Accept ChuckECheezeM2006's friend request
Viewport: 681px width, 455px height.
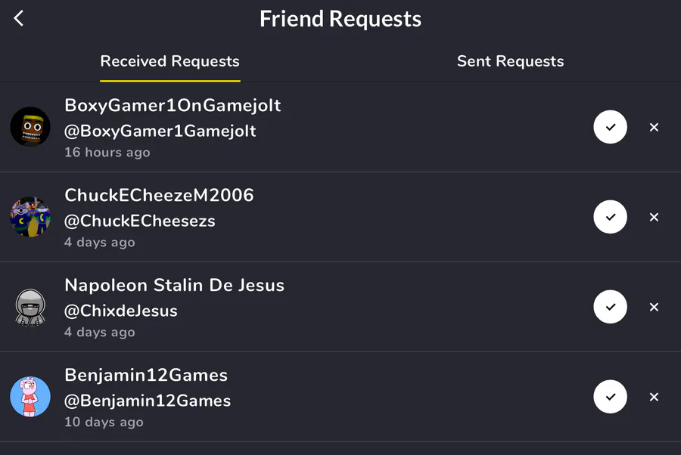point(610,217)
